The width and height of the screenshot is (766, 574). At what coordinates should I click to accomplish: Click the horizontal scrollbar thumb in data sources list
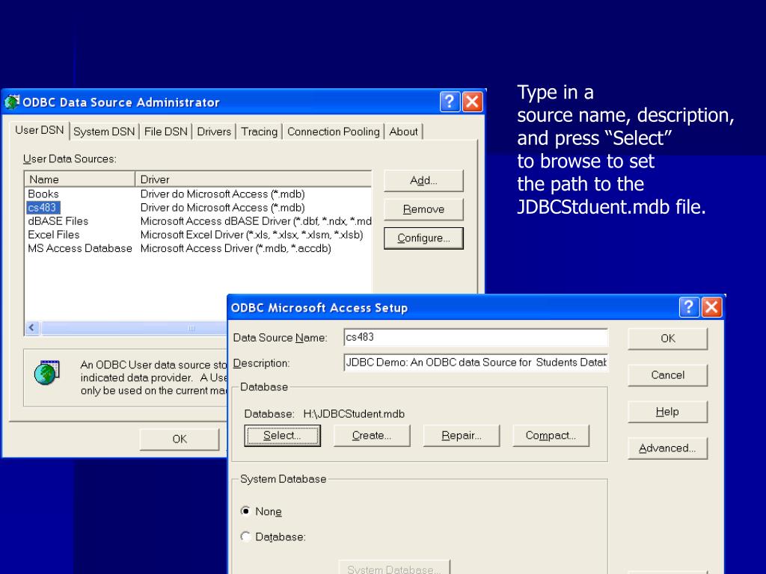[133, 327]
